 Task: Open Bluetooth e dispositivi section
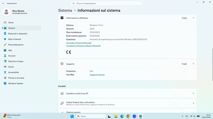pyautogui.click(x=22, y=34)
